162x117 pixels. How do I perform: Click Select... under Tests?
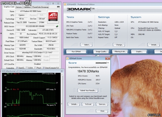point(87,45)
